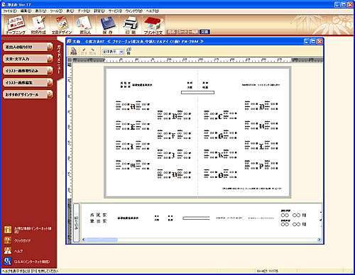Select the table B seating block
Screen dimensions: 355x275
click(174, 116)
